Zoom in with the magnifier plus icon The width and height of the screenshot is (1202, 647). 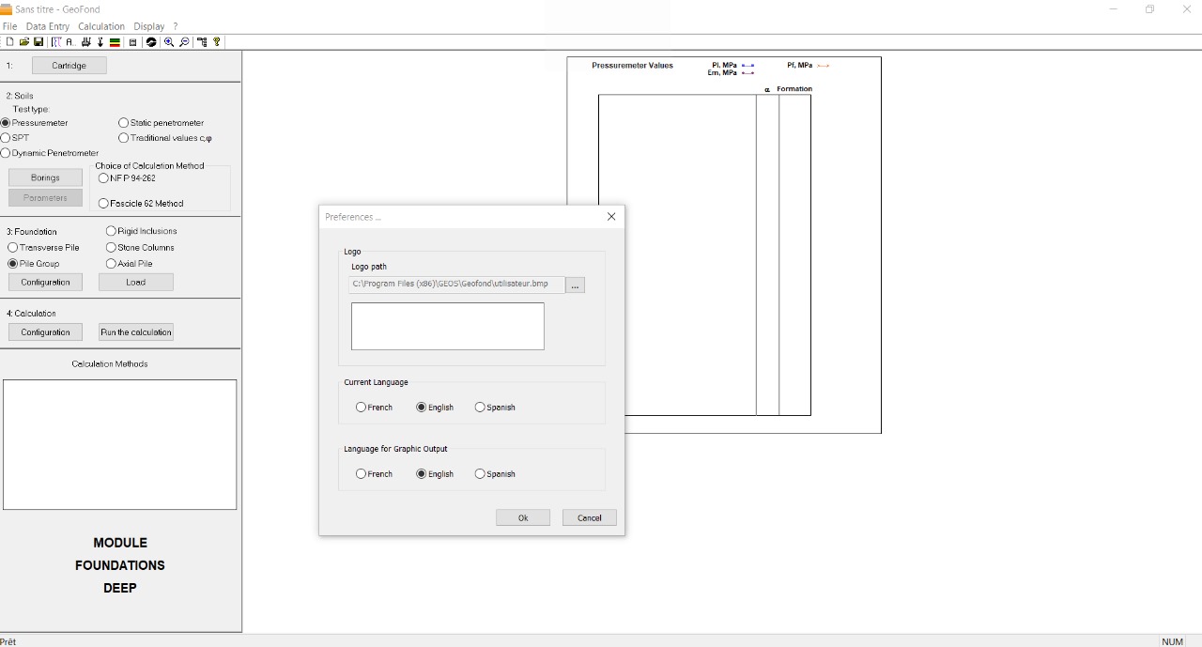pos(169,42)
